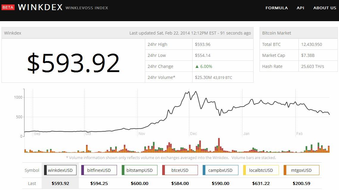Click the green 6.00% change value
This screenshot has height=190, width=339.
pos(206,66)
